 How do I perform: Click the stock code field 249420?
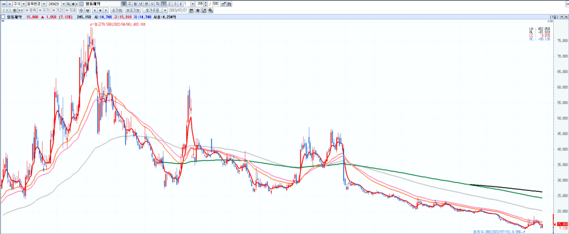click(x=53, y=4)
